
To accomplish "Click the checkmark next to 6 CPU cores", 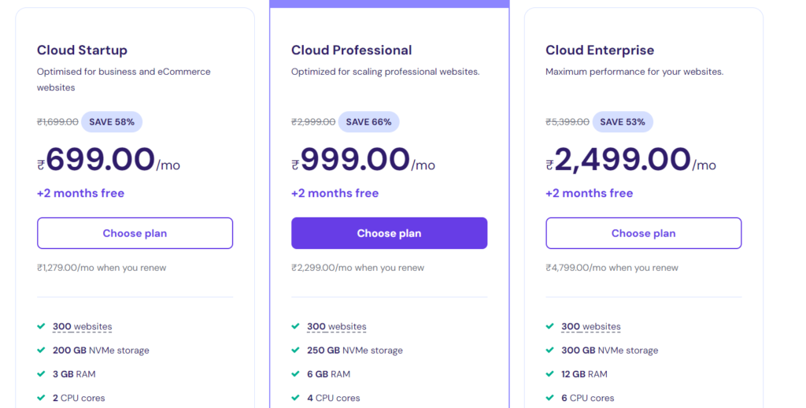I will tap(550, 397).
